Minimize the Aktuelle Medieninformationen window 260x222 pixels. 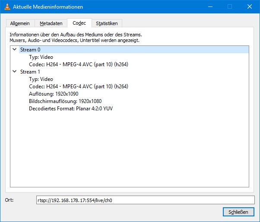coord(210,7)
